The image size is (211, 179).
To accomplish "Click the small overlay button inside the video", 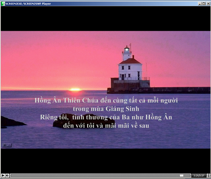I will coord(7,145).
